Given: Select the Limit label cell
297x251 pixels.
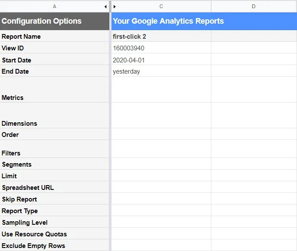Looking at the screenshot, I should [x=55, y=175].
